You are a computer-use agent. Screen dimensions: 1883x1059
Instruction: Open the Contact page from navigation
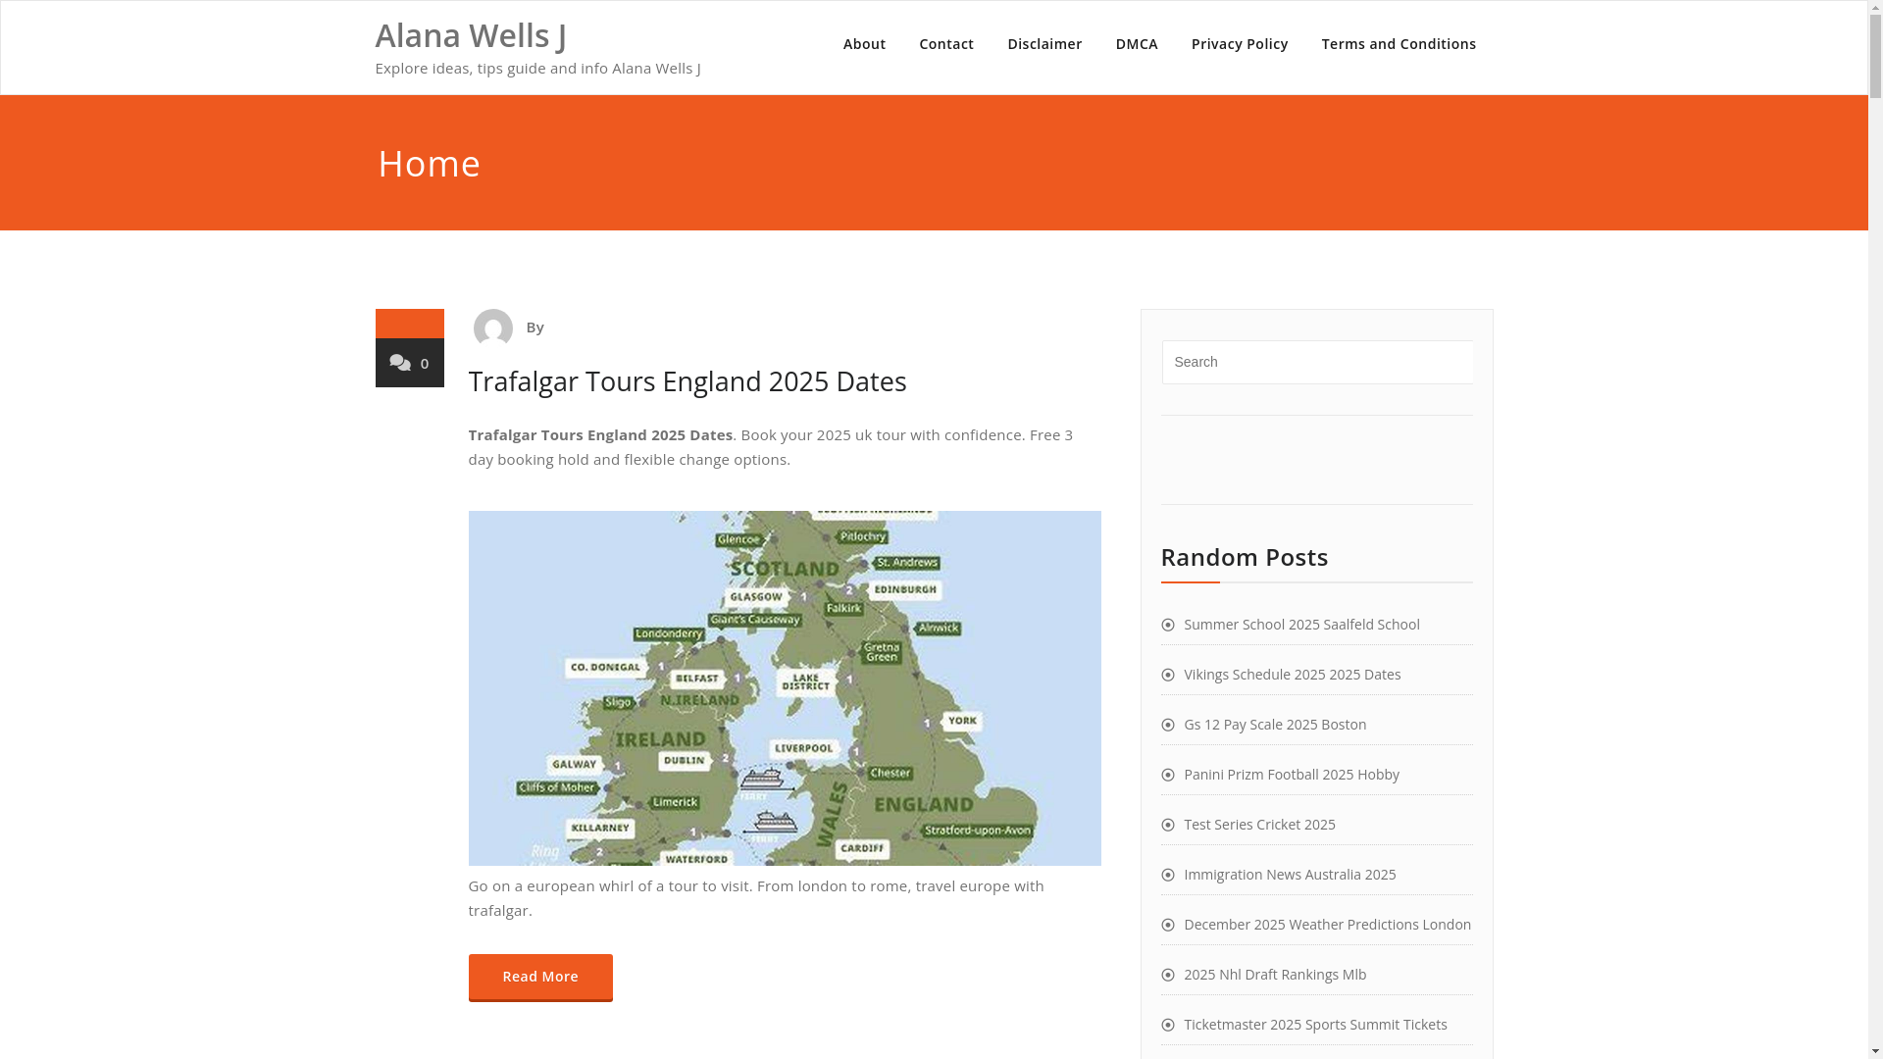946,44
